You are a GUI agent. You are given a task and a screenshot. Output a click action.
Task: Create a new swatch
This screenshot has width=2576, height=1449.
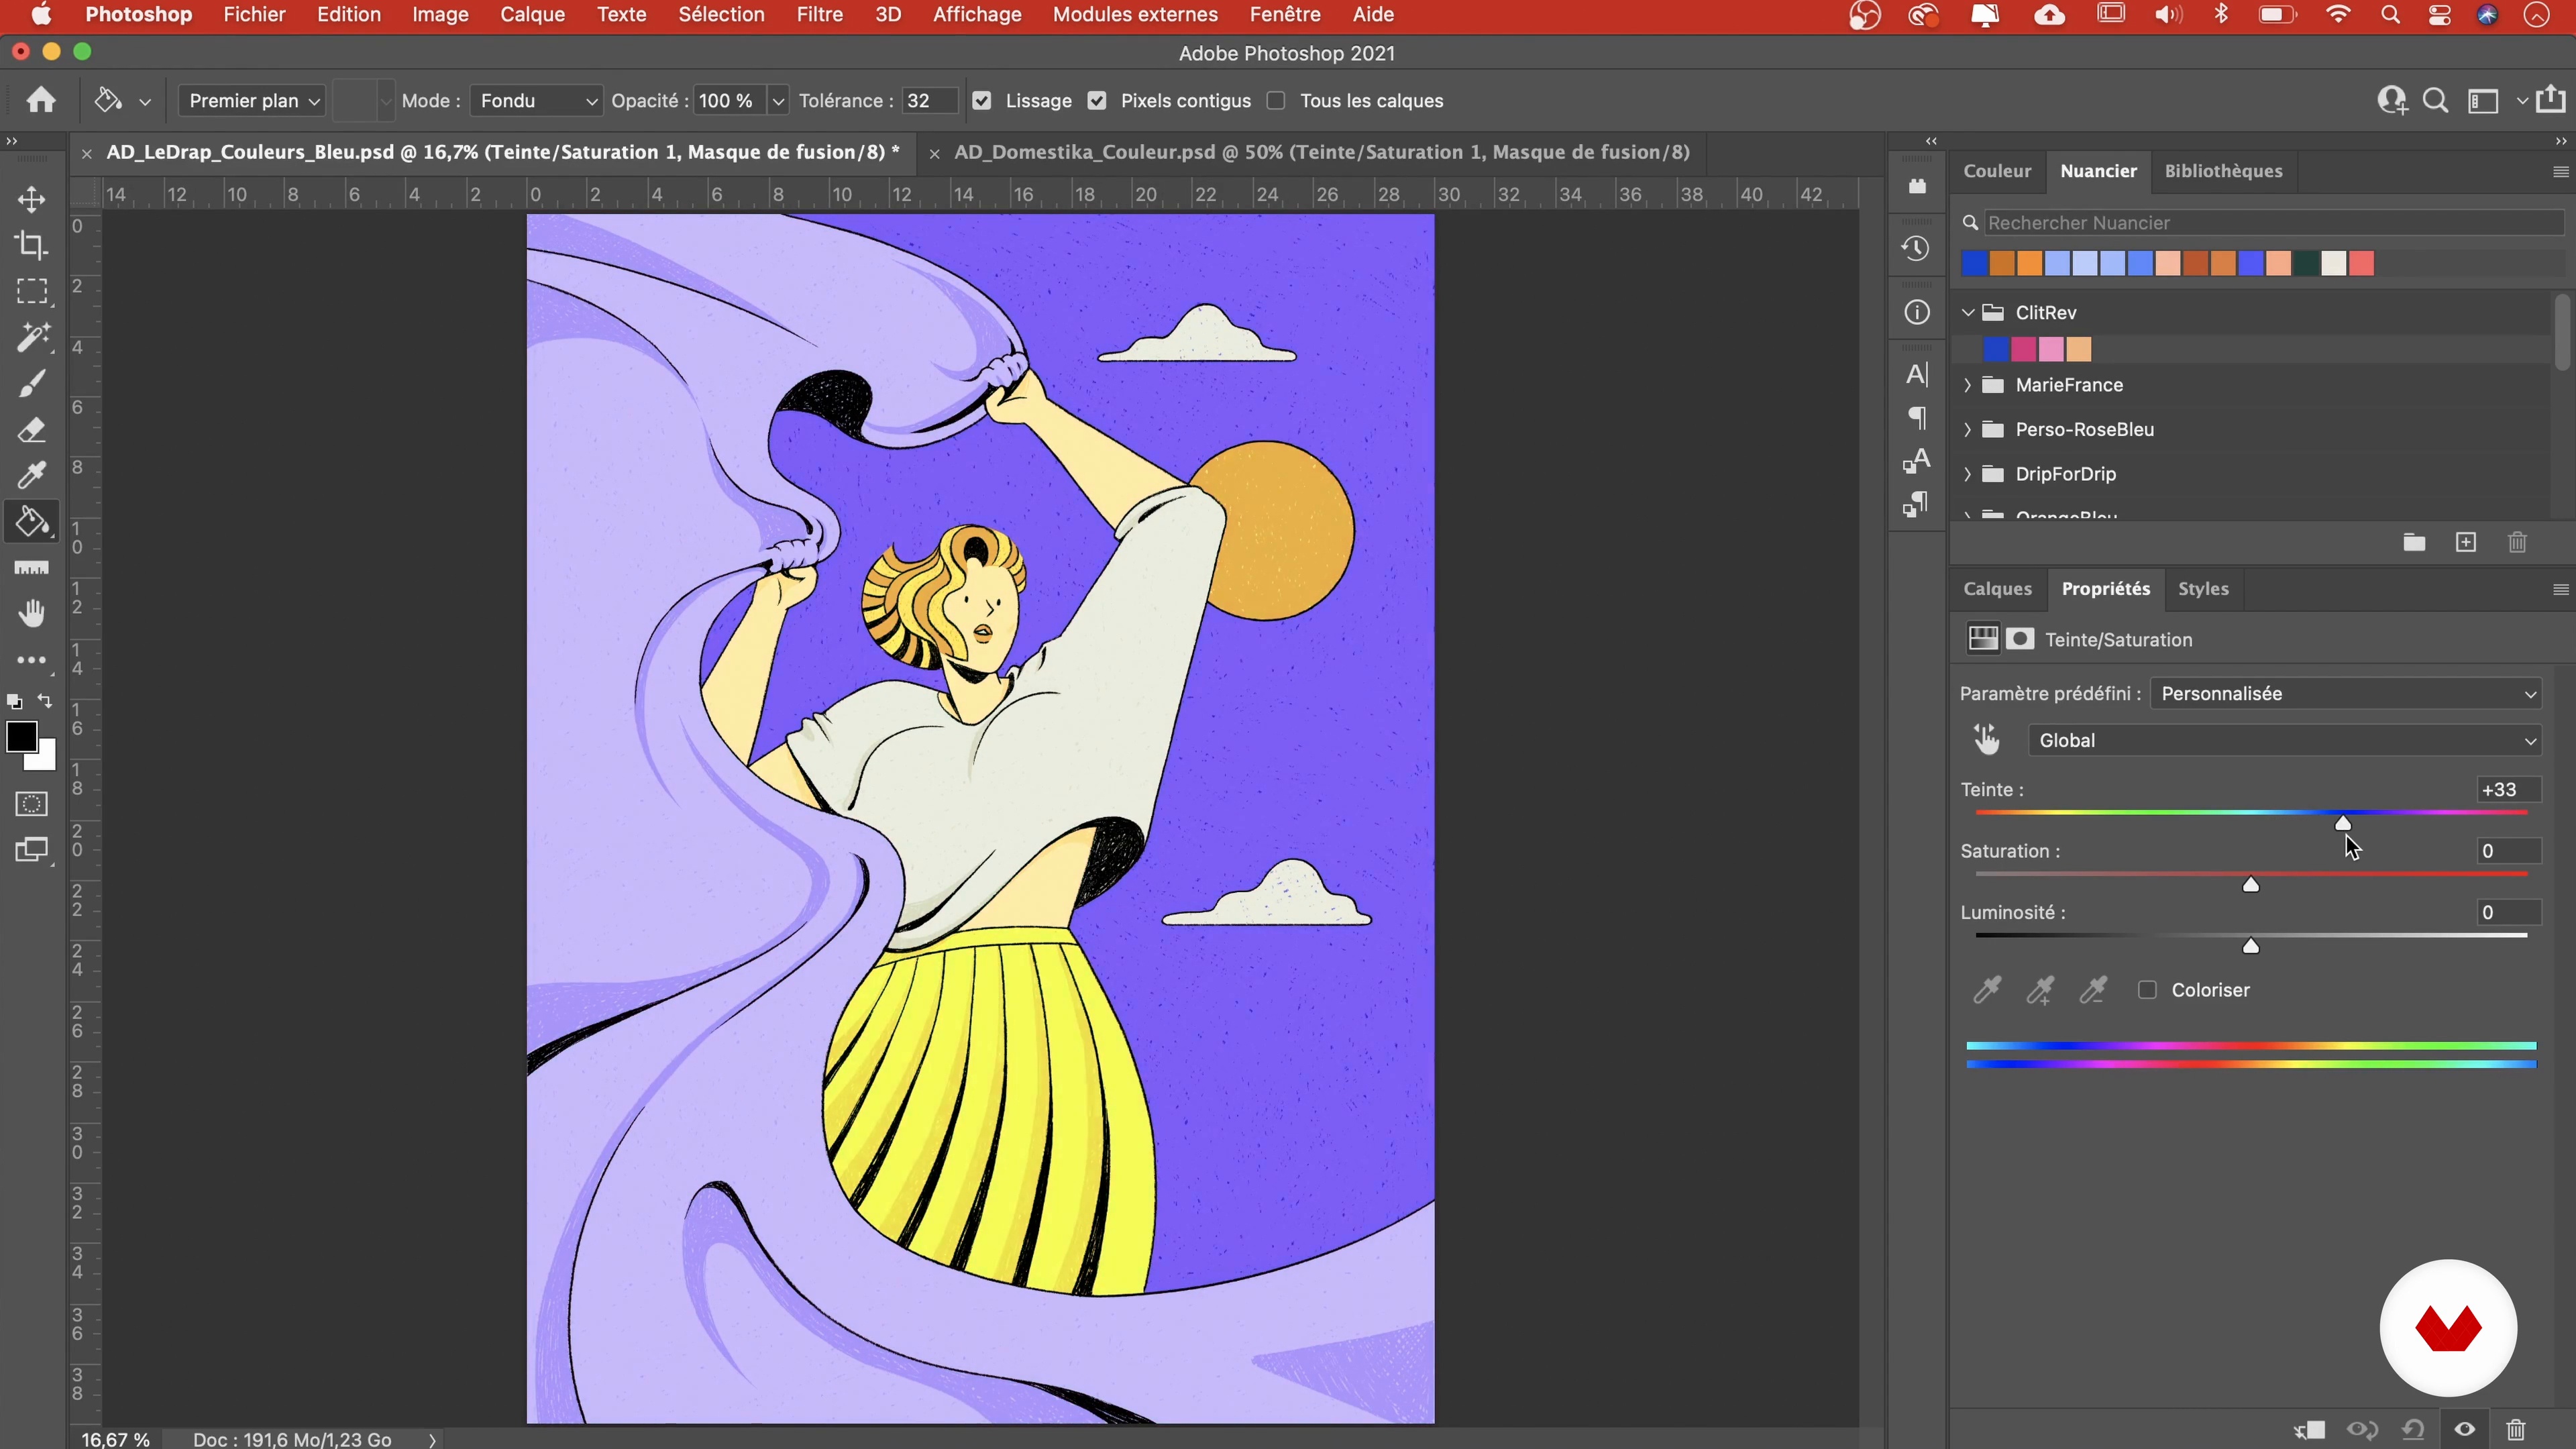pos(2466,542)
